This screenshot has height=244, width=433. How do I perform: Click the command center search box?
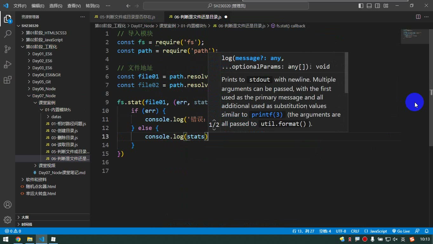pos(226,6)
